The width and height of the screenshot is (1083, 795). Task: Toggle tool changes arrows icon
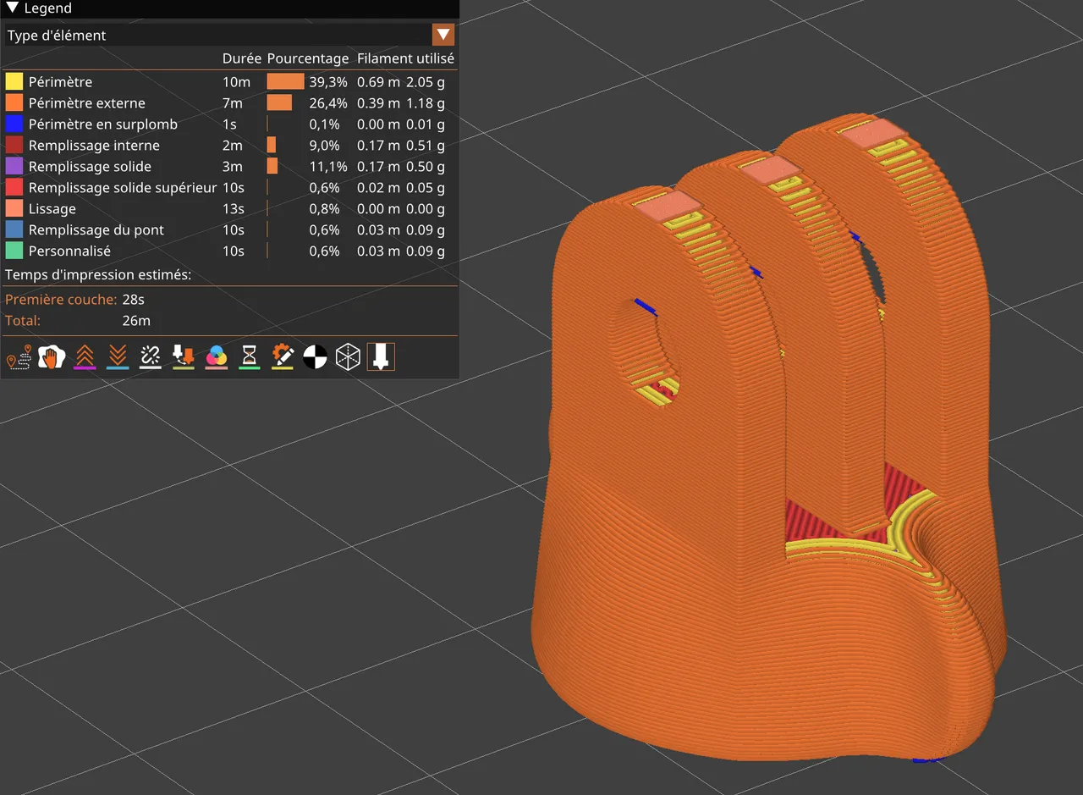[x=184, y=357]
